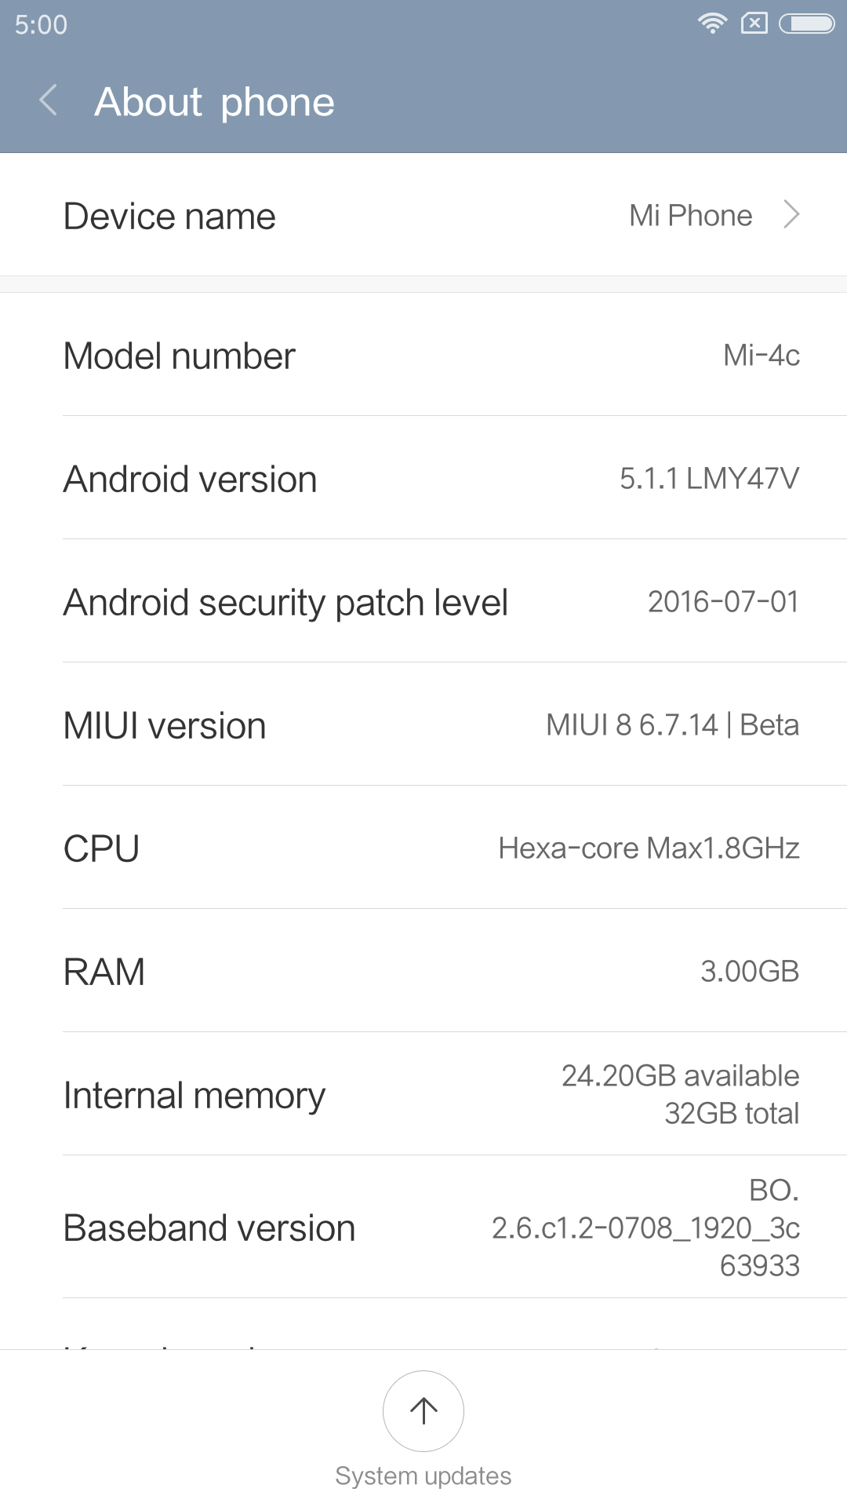Tap the MIUI 8 6.7.14 Beta value

coord(672,725)
